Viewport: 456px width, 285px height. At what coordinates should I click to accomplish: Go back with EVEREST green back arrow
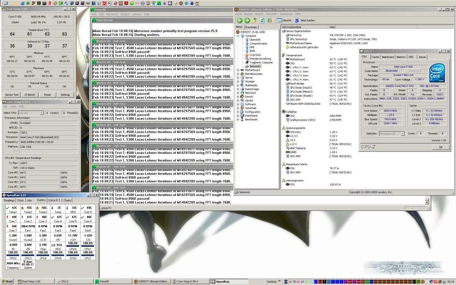click(x=240, y=20)
